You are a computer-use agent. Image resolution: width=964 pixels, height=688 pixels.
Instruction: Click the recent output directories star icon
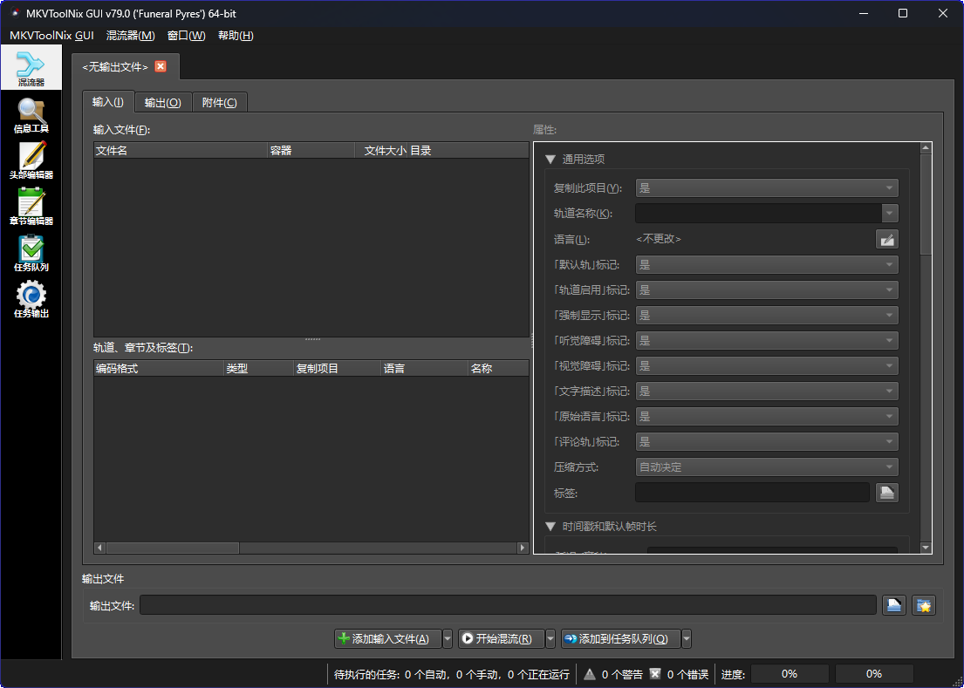tap(923, 605)
